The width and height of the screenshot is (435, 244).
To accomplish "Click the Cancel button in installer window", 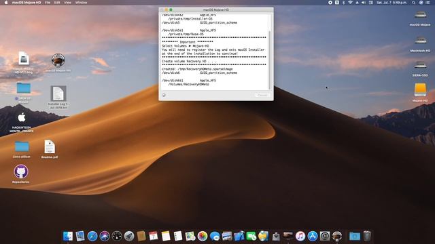I will pos(262,95).
